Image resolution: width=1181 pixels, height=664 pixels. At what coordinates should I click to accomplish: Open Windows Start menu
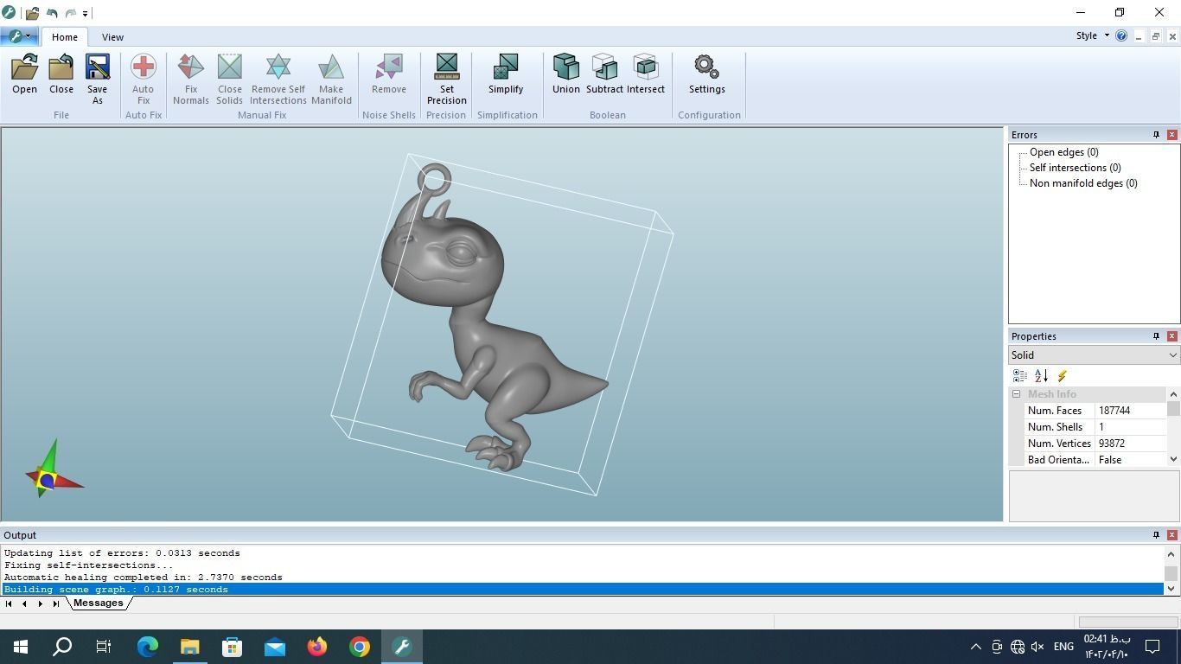tap(21, 647)
